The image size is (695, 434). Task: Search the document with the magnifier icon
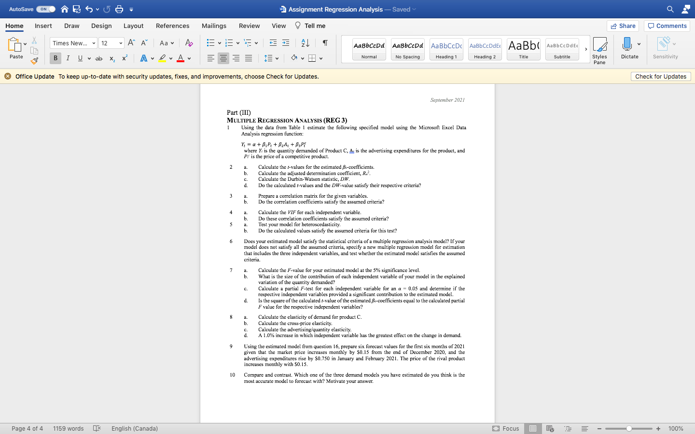coord(670,9)
